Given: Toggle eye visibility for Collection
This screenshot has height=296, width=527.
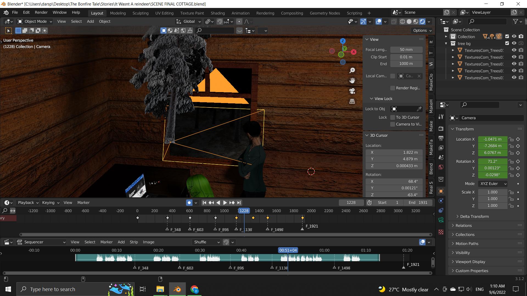Looking at the screenshot, I should pos(514,36).
